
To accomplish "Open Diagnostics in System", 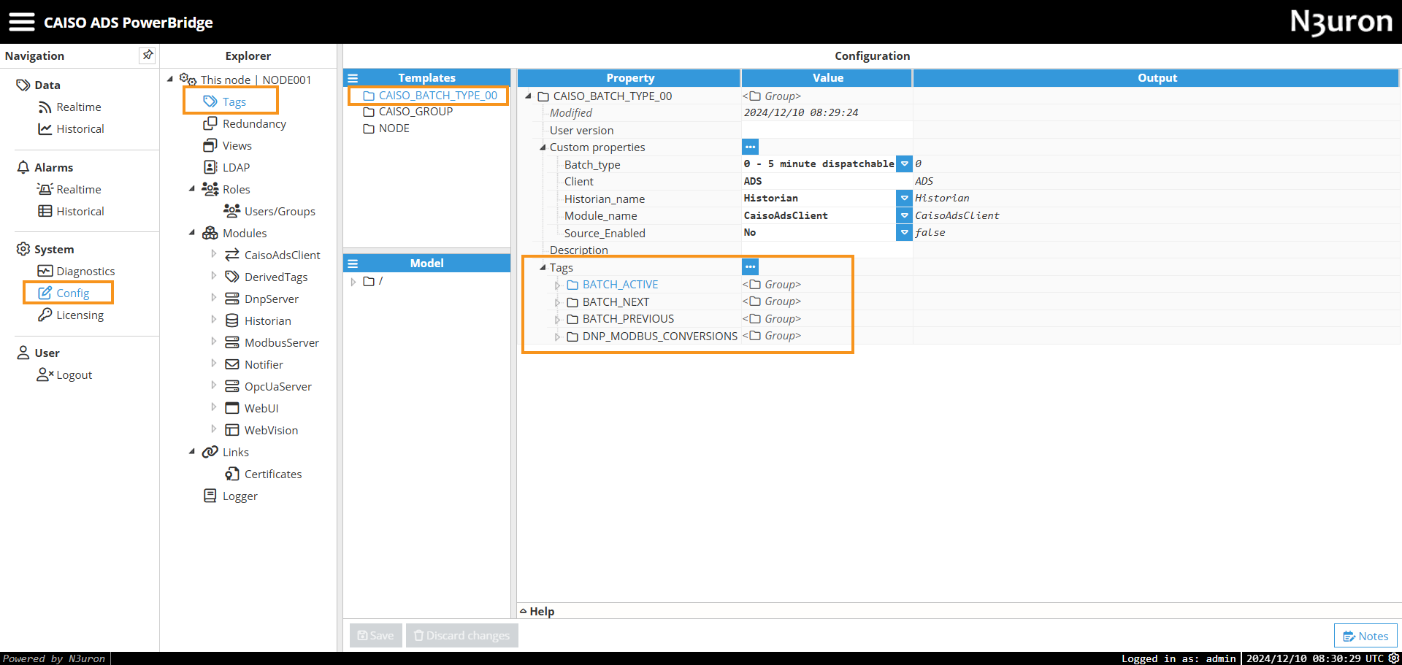I will click(85, 272).
